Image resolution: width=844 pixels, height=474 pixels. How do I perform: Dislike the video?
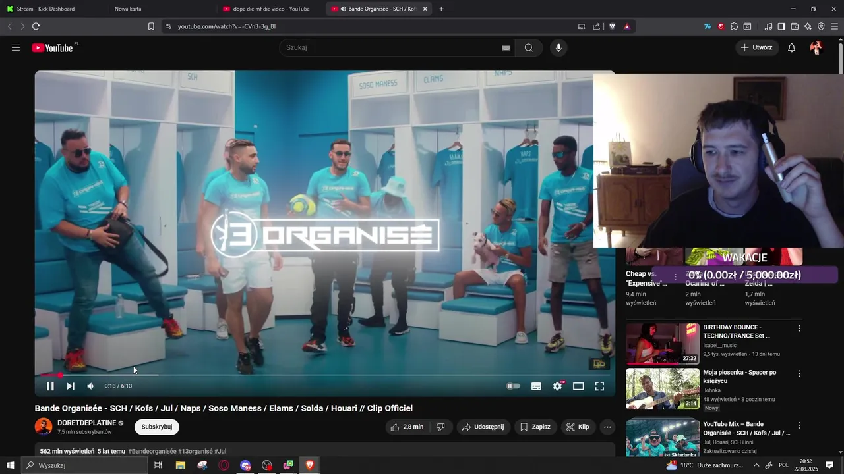[x=440, y=427]
